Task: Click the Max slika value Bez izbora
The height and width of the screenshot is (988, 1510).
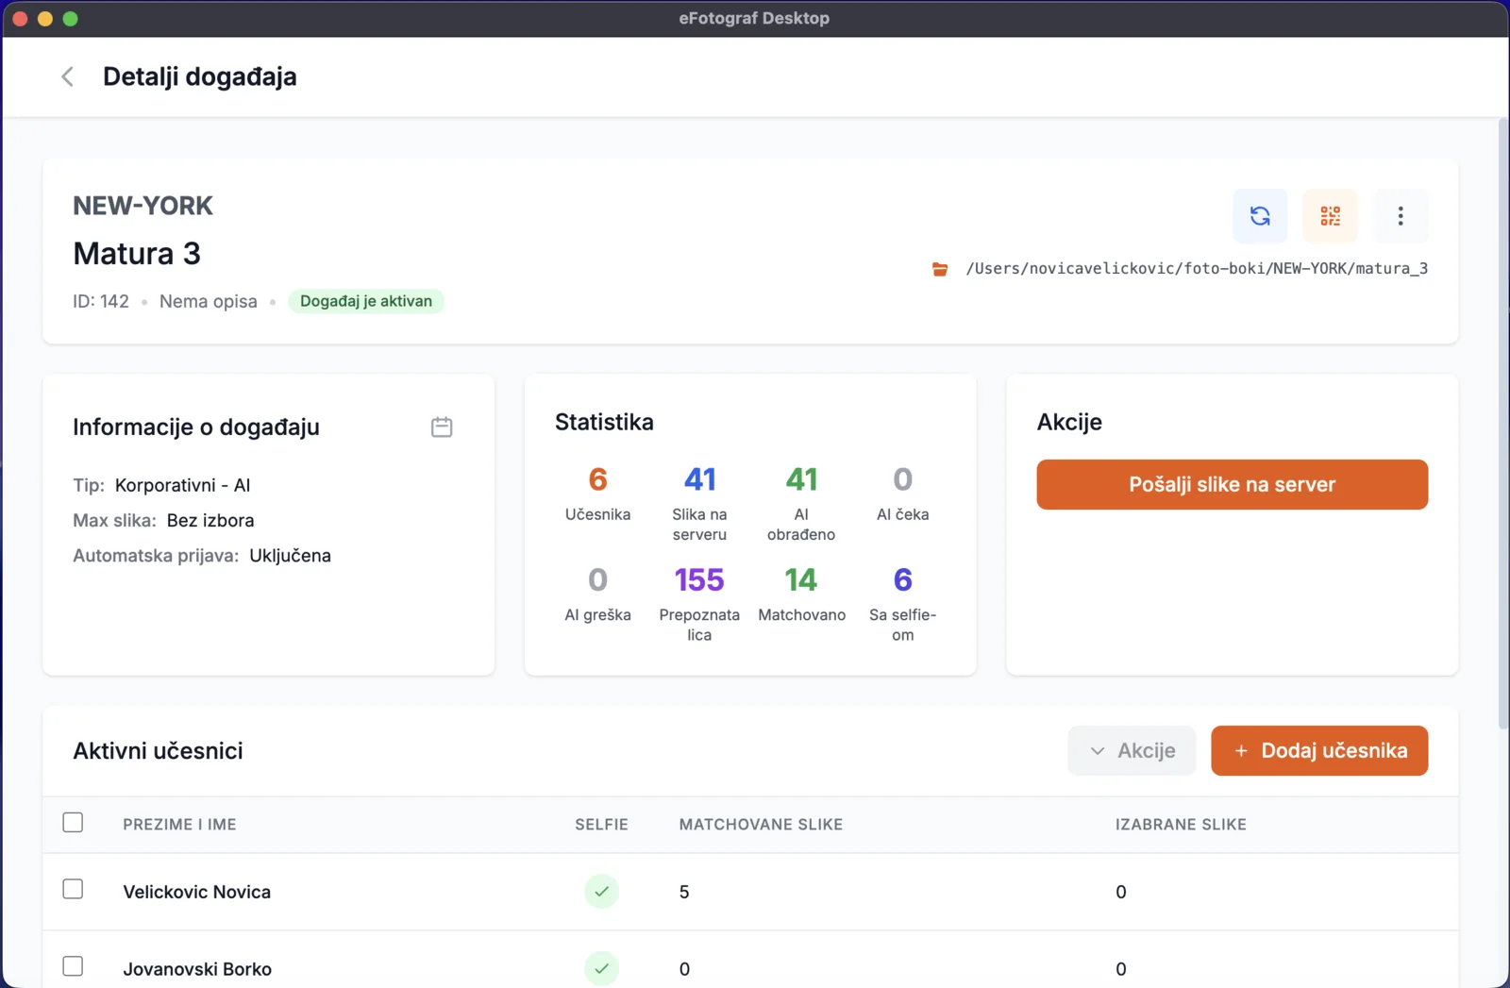Action: point(210,520)
